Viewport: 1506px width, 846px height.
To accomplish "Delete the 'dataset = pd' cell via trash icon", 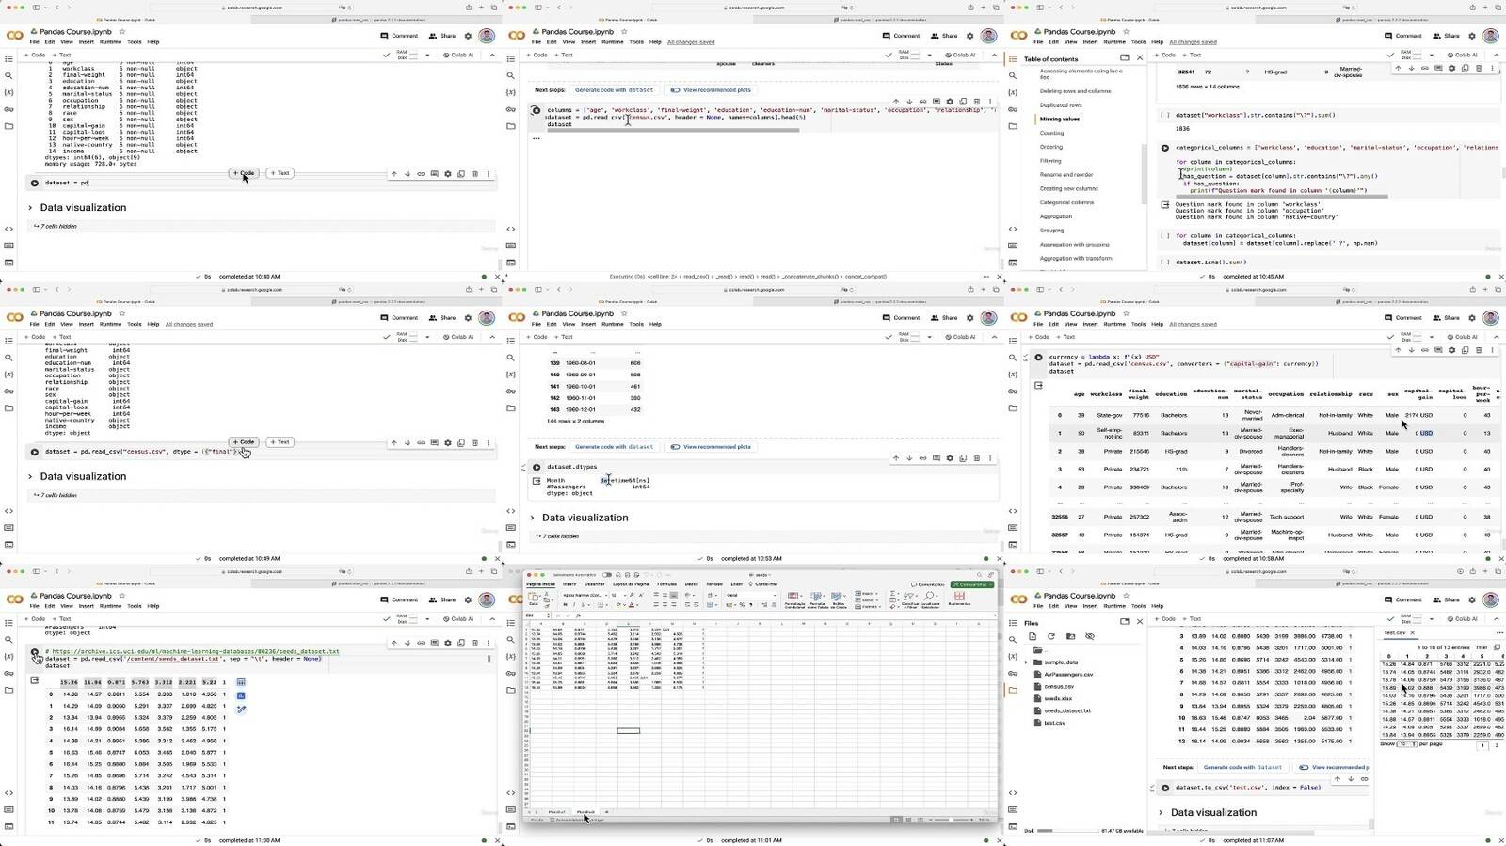I will tap(474, 174).
